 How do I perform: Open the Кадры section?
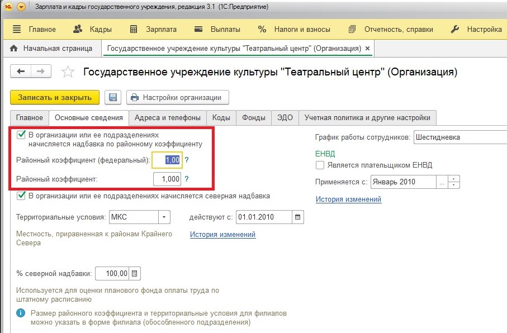tap(92, 30)
